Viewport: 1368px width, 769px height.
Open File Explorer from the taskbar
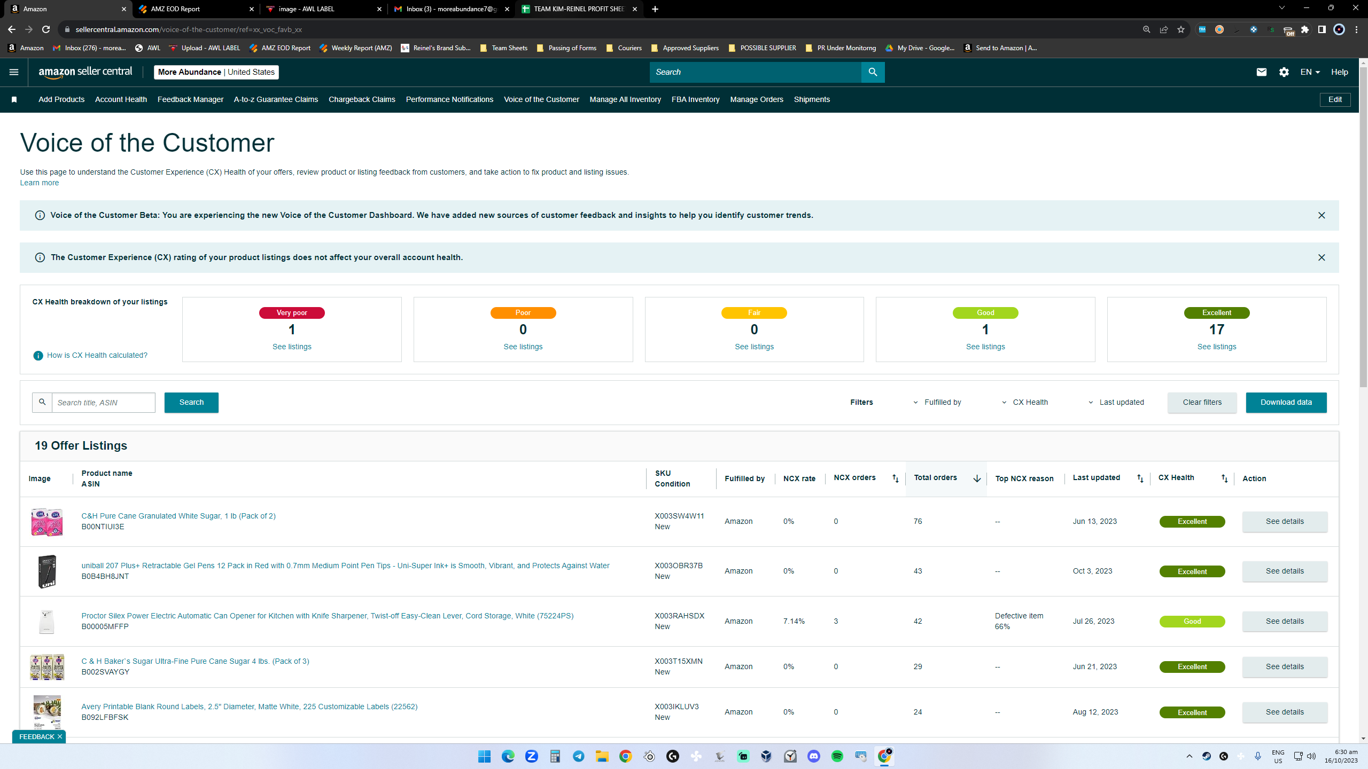602,756
